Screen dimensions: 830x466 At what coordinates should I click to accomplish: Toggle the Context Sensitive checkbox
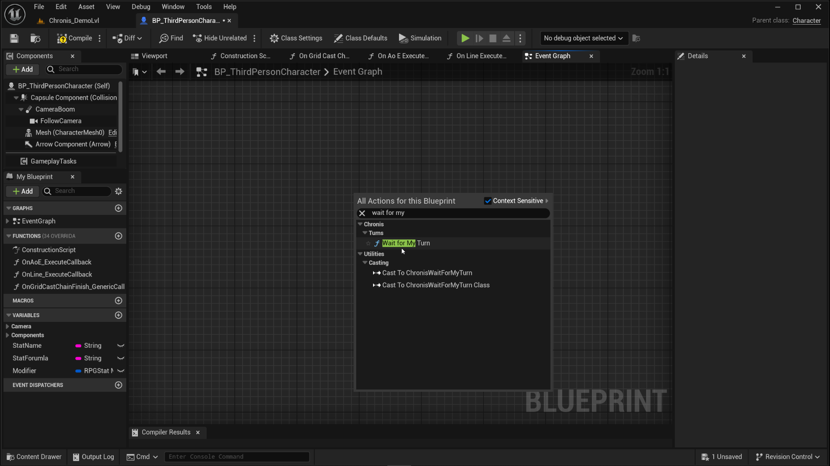pyautogui.click(x=488, y=201)
